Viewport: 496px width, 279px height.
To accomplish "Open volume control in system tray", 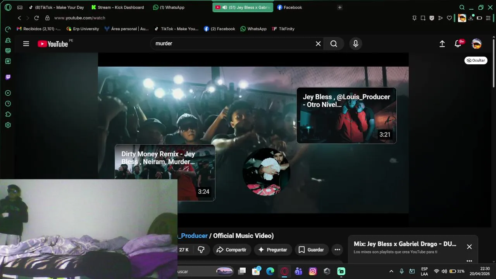I will click(444, 271).
